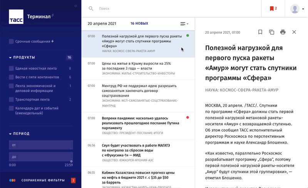Check Календарь дат и событий
Viewport: 308px width, 188px height.
point(11,108)
